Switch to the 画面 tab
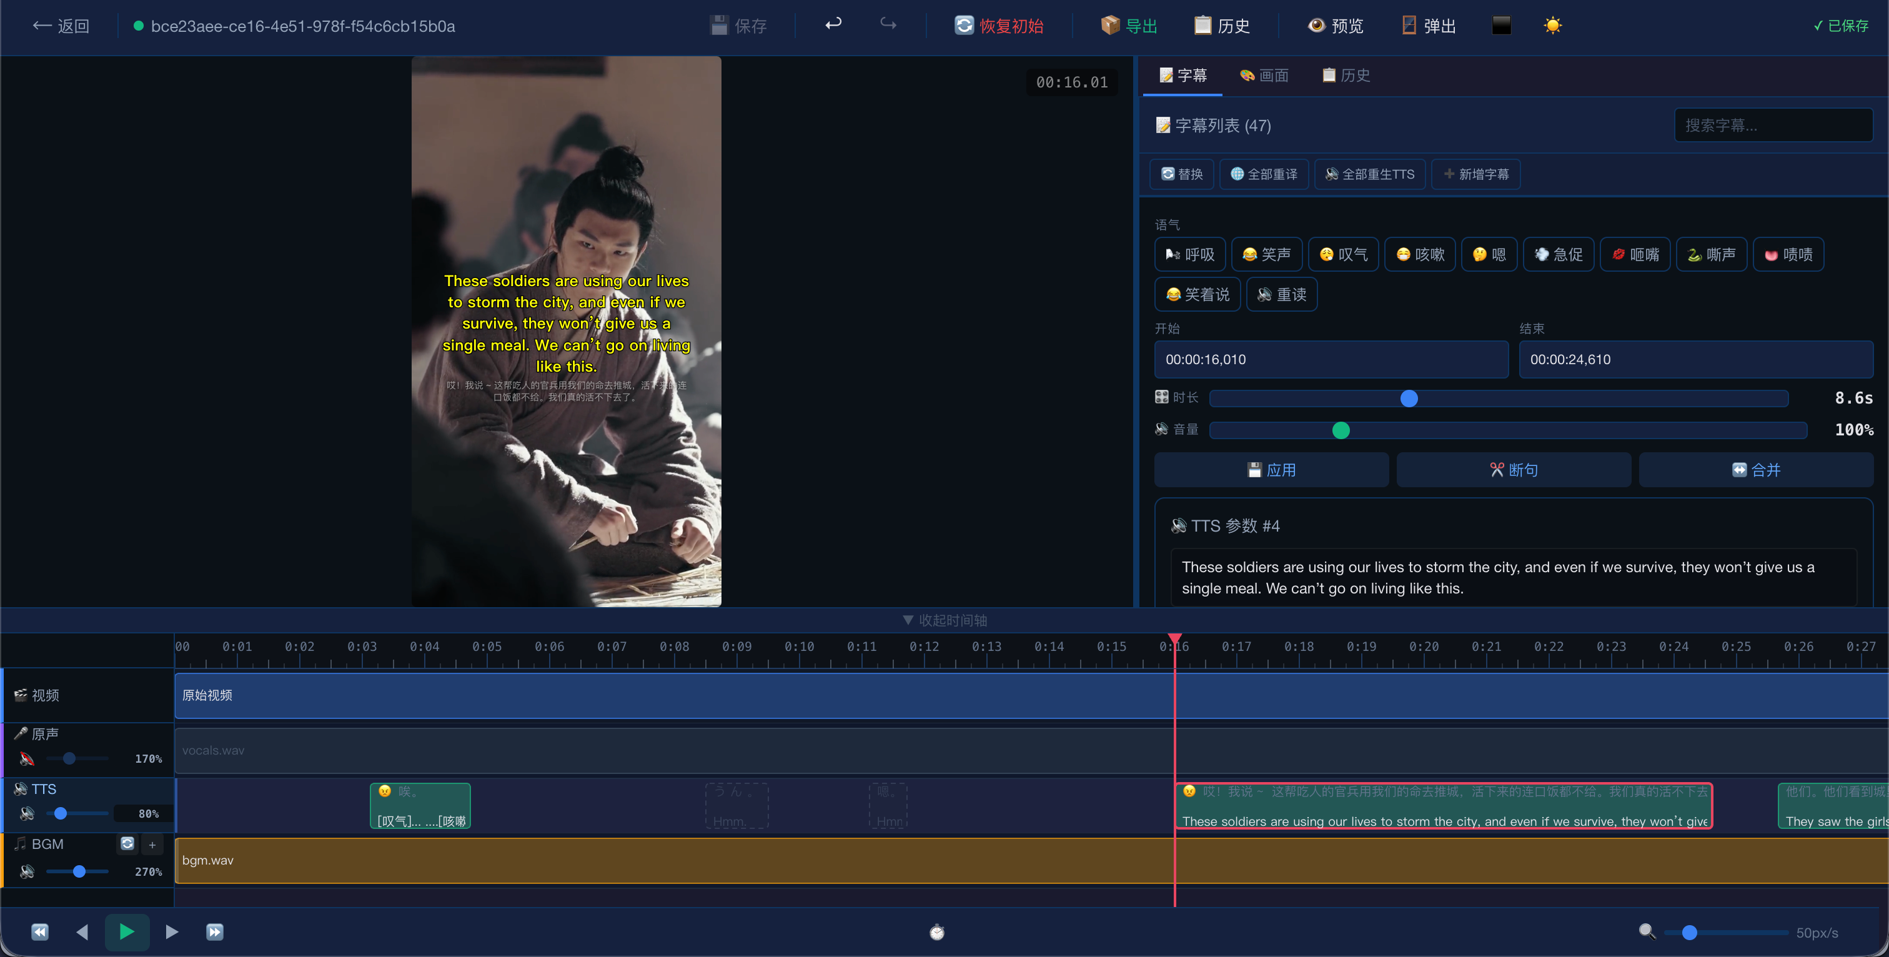Viewport: 1889px width, 957px height. click(x=1264, y=75)
